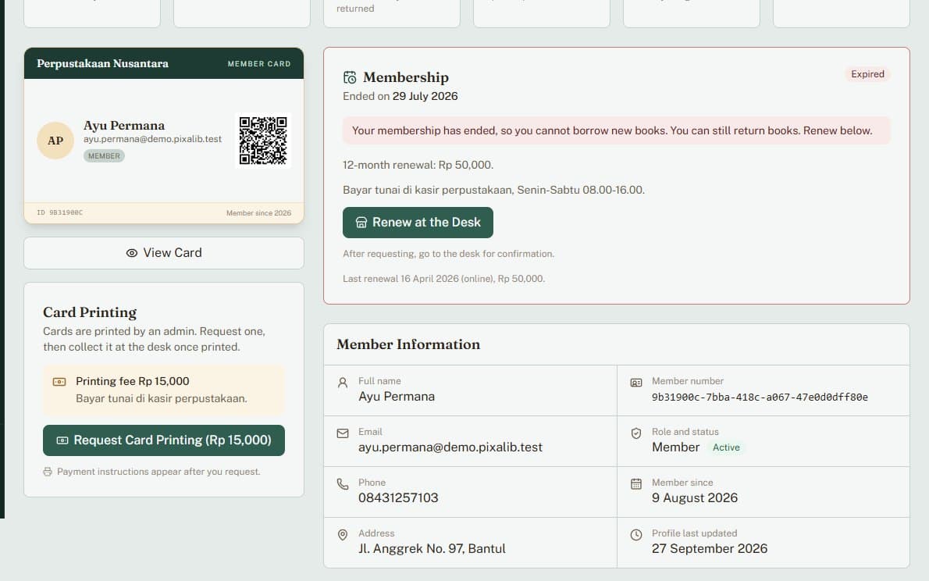Click the clock icon beside Profile last updated

pos(635,535)
